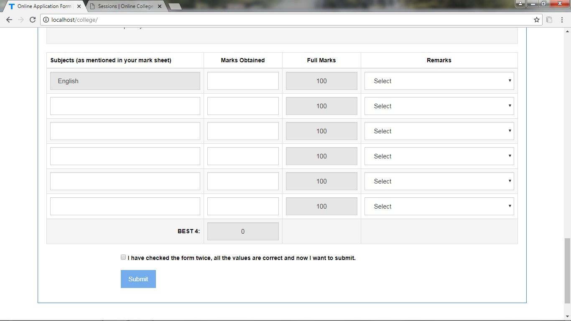The height and width of the screenshot is (321, 571).
Task: Open the Remarks dropdown in the second subject row
Action: (x=439, y=106)
